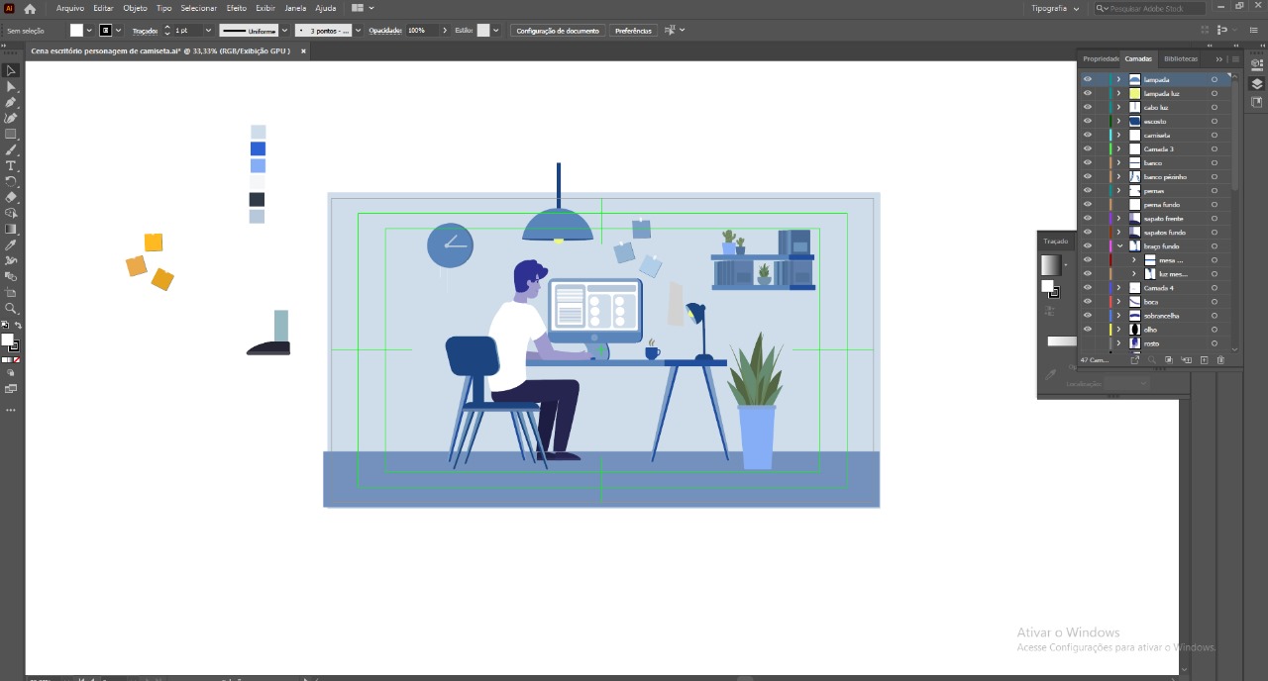This screenshot has width=1268, height=681.
Task: Switch to the Bibliotecas tab
Action: tap(1180, 58)
